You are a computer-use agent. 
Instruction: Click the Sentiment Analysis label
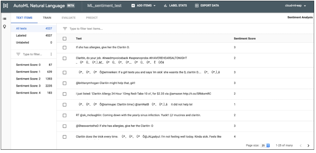(300, 18)
